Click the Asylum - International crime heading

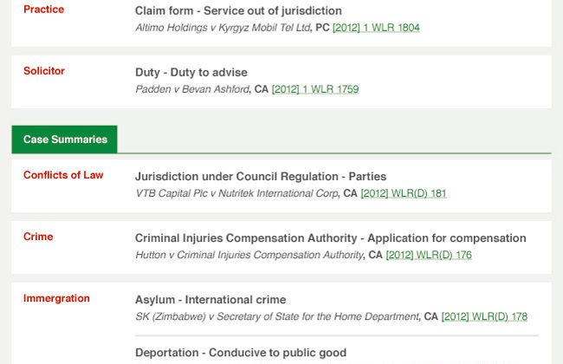[210, 300]
